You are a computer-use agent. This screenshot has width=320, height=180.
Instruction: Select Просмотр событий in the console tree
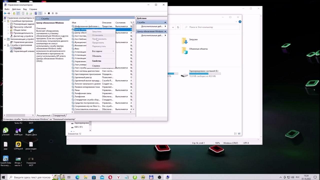pyautogui.click(x=22, y=27)
